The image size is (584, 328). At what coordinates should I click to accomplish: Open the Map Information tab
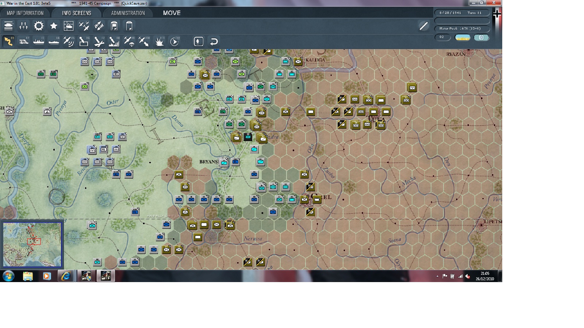(25, 13)
